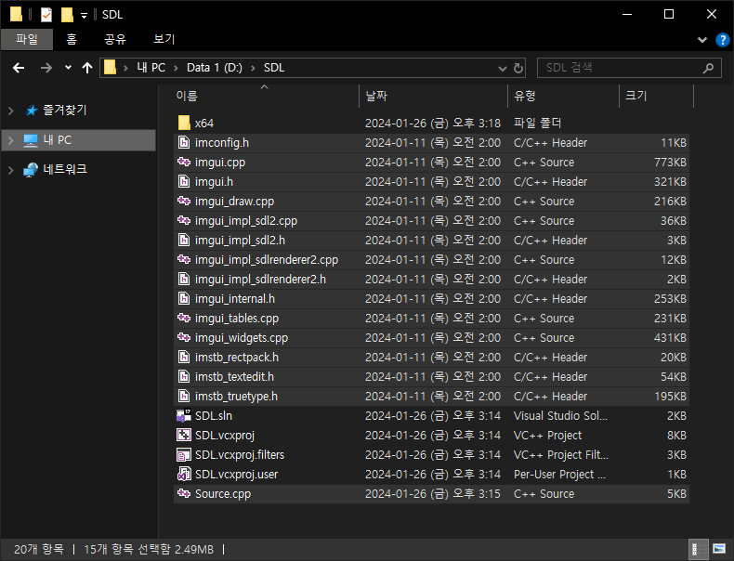Screen dimensions: 734x561
Task: Go up one folder level
Action: [87, 68]
